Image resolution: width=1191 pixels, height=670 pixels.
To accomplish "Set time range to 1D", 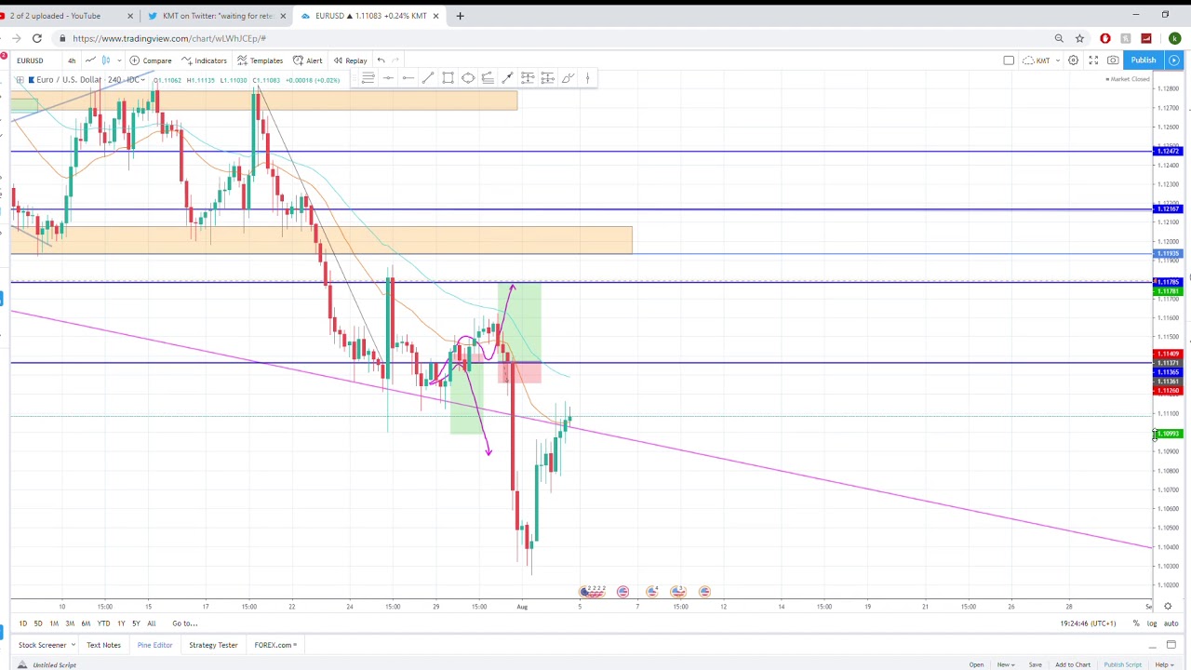I will pyautogui.click(x=22, y=623).
